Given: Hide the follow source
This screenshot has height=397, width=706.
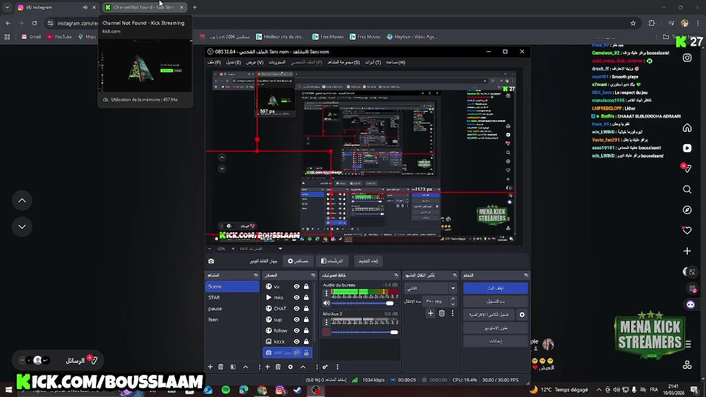Looking at the screenshot, I should [x=297, y=331].
